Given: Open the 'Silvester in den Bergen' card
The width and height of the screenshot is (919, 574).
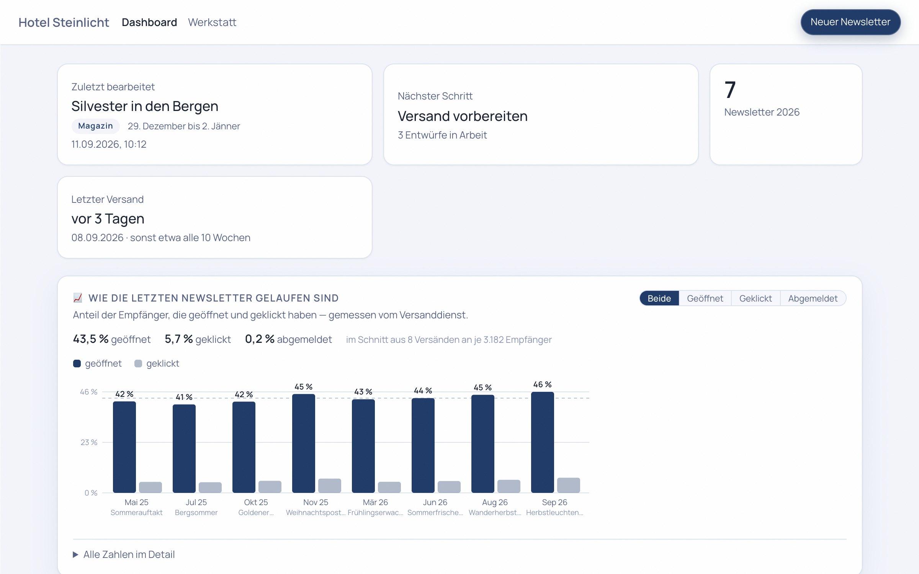Looking at the screenshot, I should point(215,114).
